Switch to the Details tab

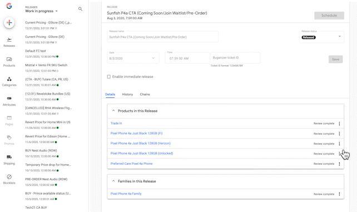coord(110,94)
